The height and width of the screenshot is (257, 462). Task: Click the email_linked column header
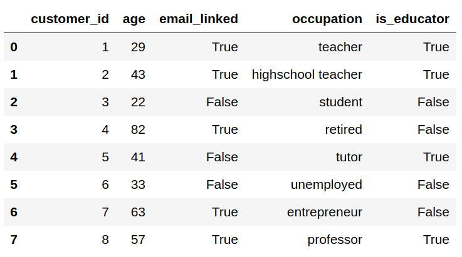199,19
